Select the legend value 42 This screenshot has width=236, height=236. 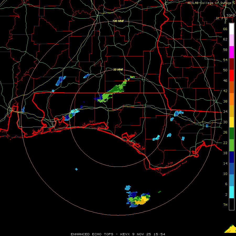tap(225, 91)
